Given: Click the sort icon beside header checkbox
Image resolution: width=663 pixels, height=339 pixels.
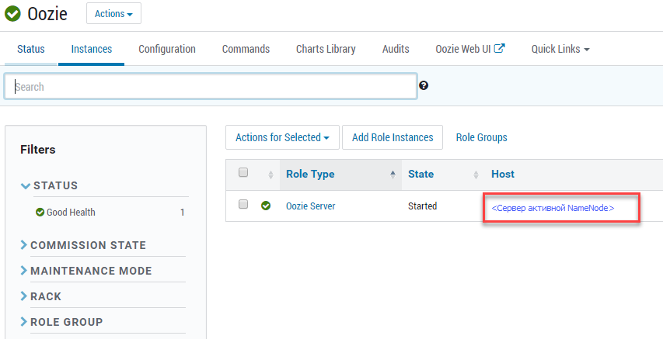Looking at the screenshot, I should click(270, 175).
